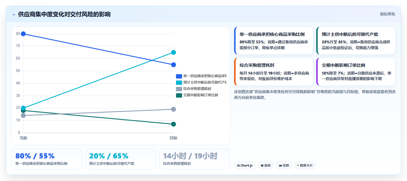
Task: Click the y-axis value 0
Action: tap(19, 133)
